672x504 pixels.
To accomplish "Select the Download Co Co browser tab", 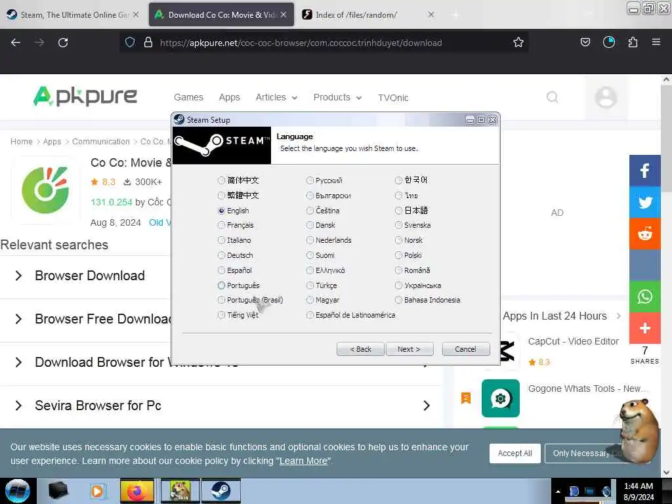I will click(221, 14).
